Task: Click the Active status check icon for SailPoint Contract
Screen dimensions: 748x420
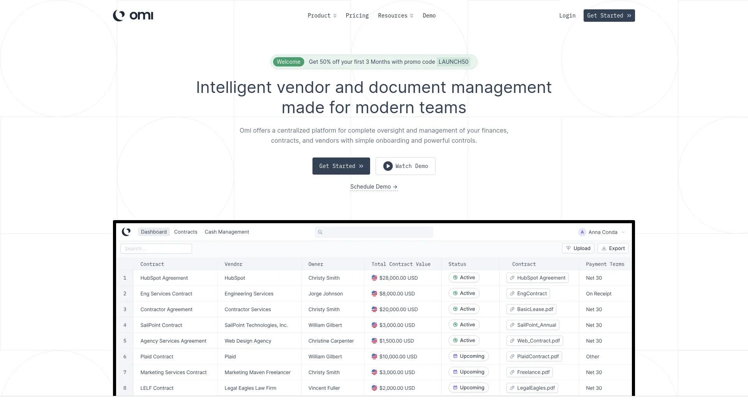Action: (x=455, y=325)
